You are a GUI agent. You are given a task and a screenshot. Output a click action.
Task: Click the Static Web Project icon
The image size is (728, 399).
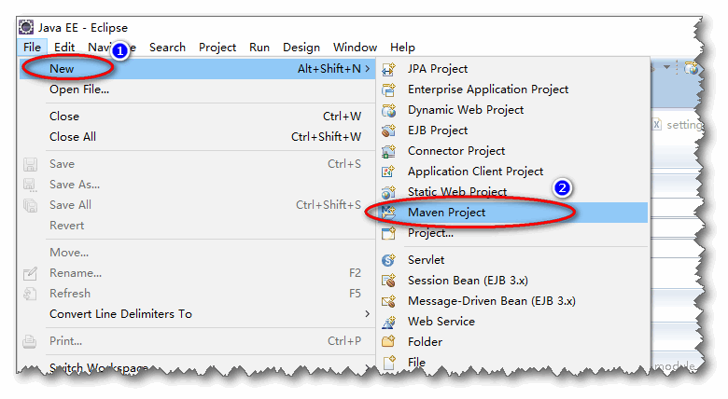point(388,192)
